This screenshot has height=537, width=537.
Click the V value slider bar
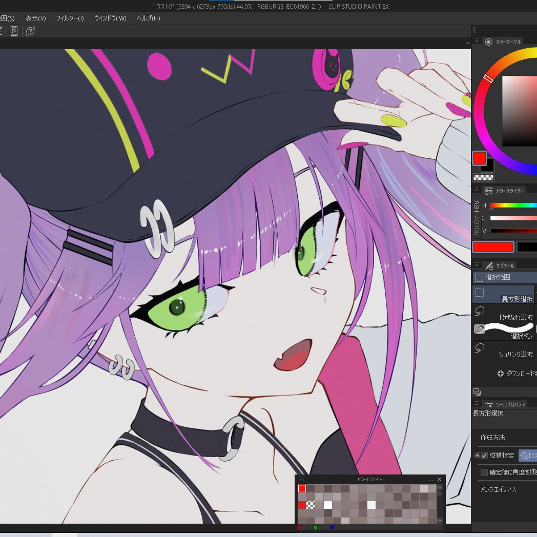[x=513, y=231]
